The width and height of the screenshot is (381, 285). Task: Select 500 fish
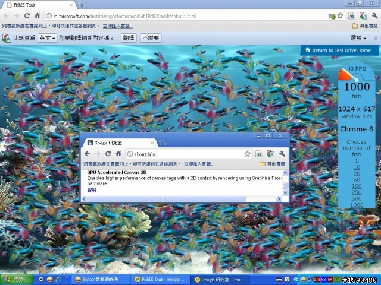pyautogui.click(x=357, y=198)
